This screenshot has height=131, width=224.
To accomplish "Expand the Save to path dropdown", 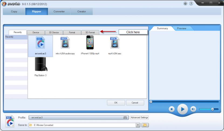I will point(138,125).
